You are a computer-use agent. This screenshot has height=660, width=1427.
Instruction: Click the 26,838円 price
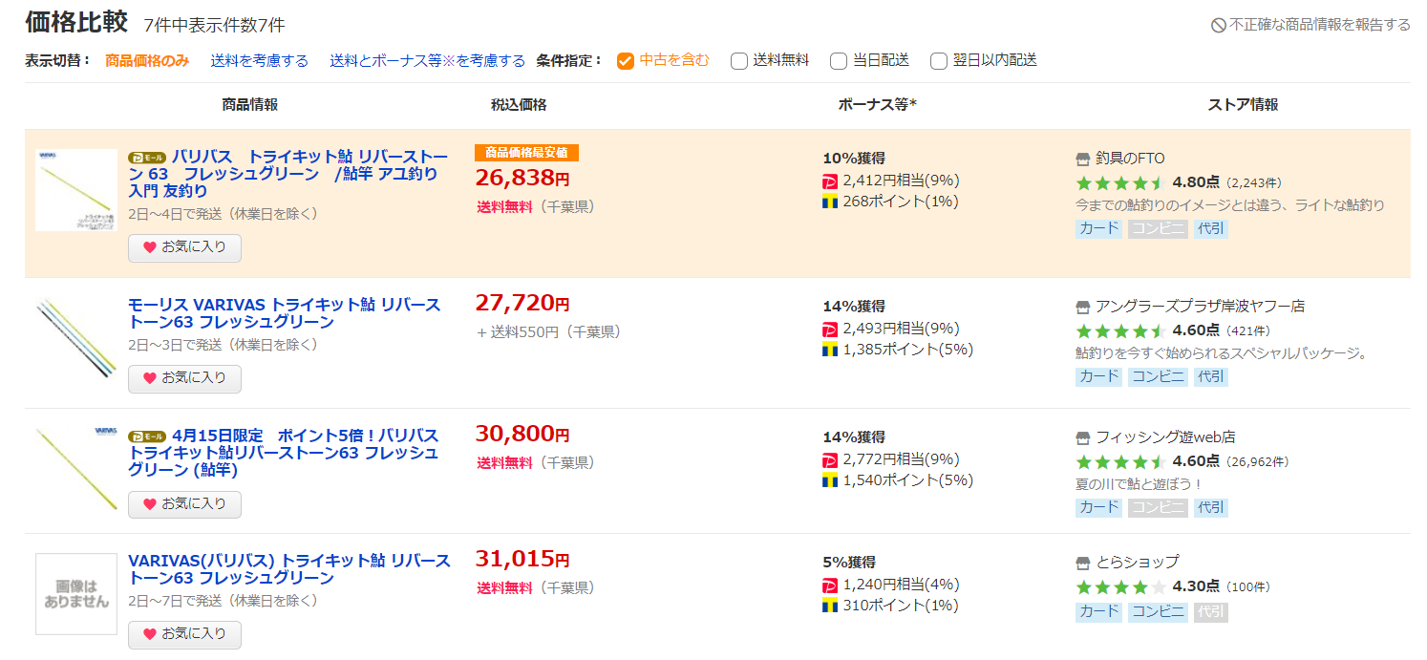pyautogui.click(x=522, y=178)
